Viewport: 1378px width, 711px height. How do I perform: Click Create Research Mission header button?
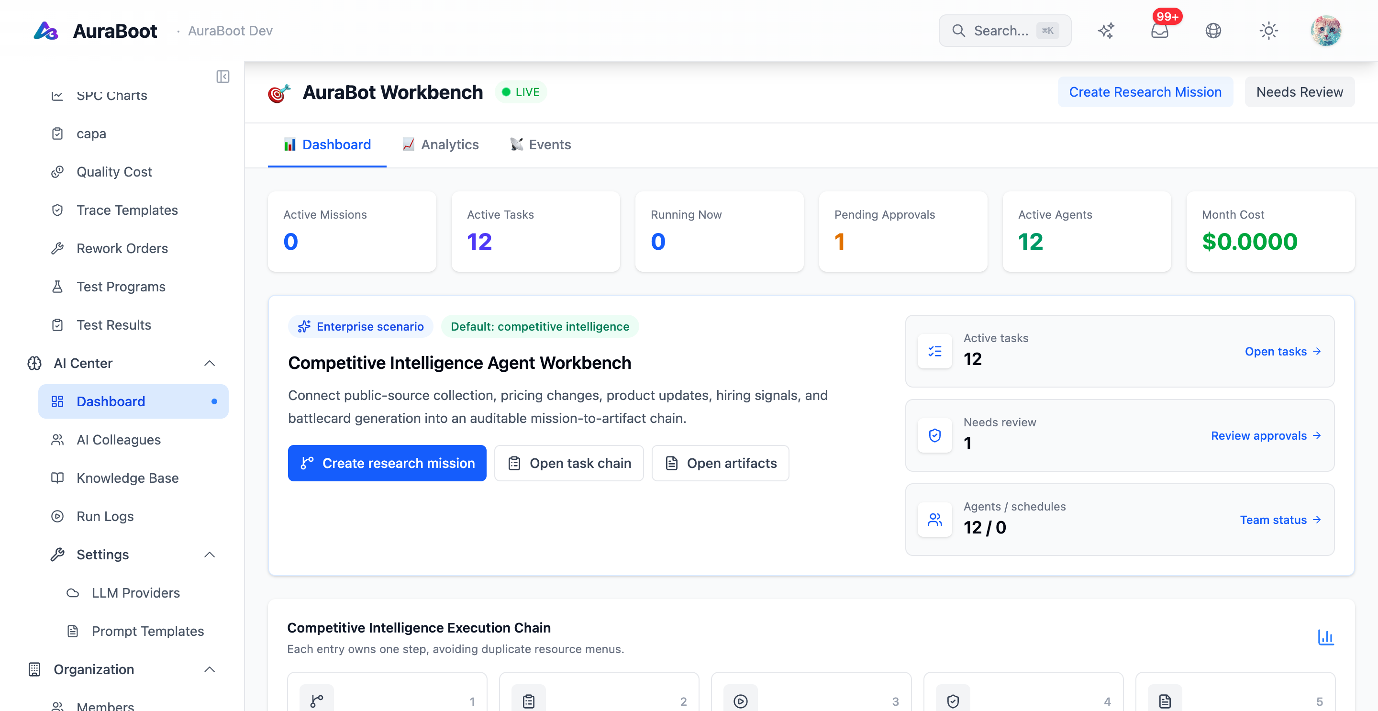[1145, 92]
